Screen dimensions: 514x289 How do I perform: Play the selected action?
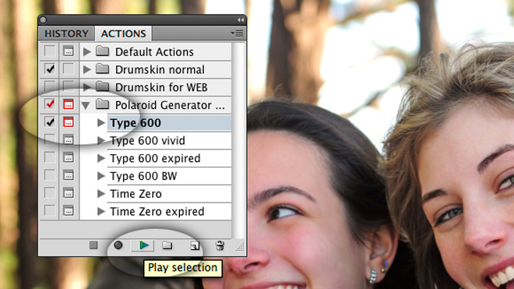[x=143, y=245]
